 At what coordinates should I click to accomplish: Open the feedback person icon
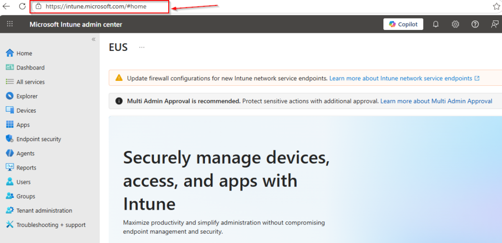495,24
